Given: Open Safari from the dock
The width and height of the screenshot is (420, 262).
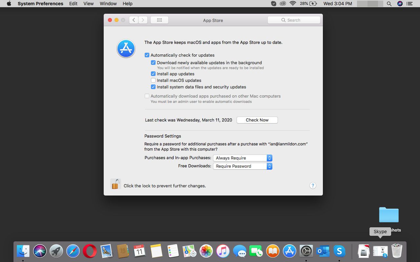Looking at the screenshot, I should tap(73, 251).
